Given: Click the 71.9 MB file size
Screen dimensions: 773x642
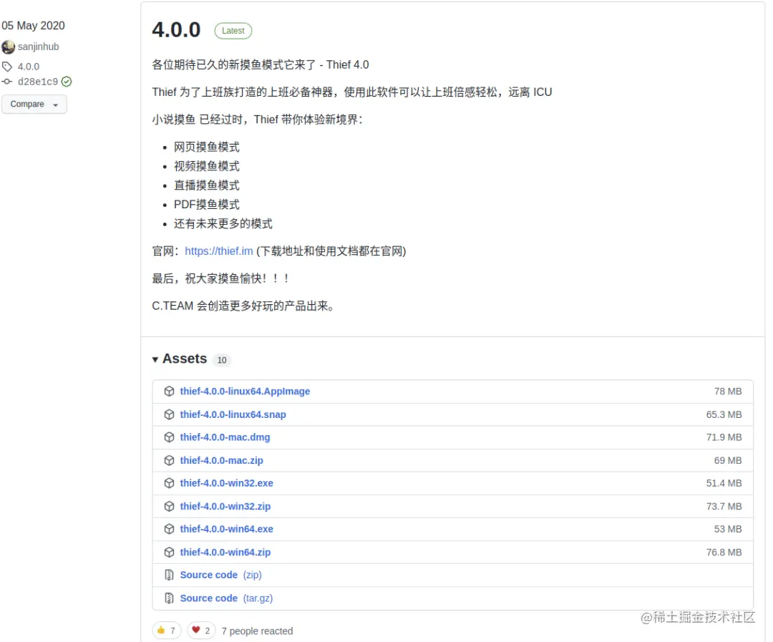Looking at the screenshot, I should click(x=724, y=437).
